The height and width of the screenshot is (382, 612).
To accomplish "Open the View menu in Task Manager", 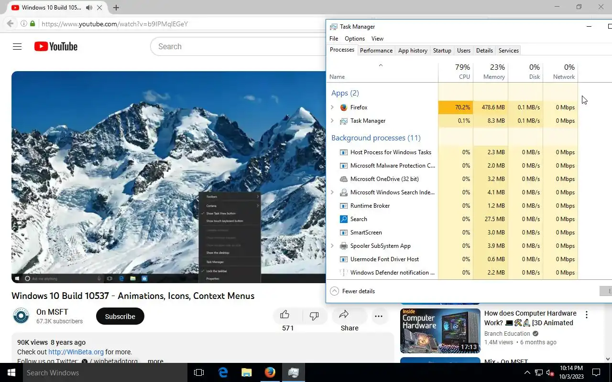I will tap(377, 39).
